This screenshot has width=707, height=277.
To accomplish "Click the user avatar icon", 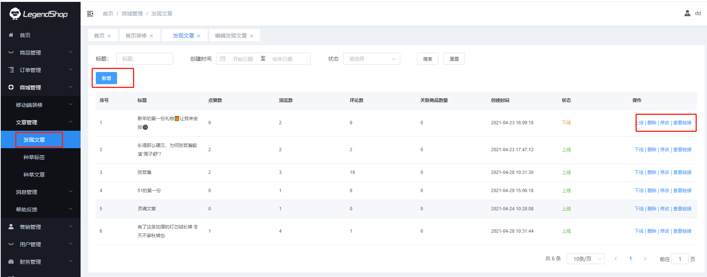I will point(687,13).
